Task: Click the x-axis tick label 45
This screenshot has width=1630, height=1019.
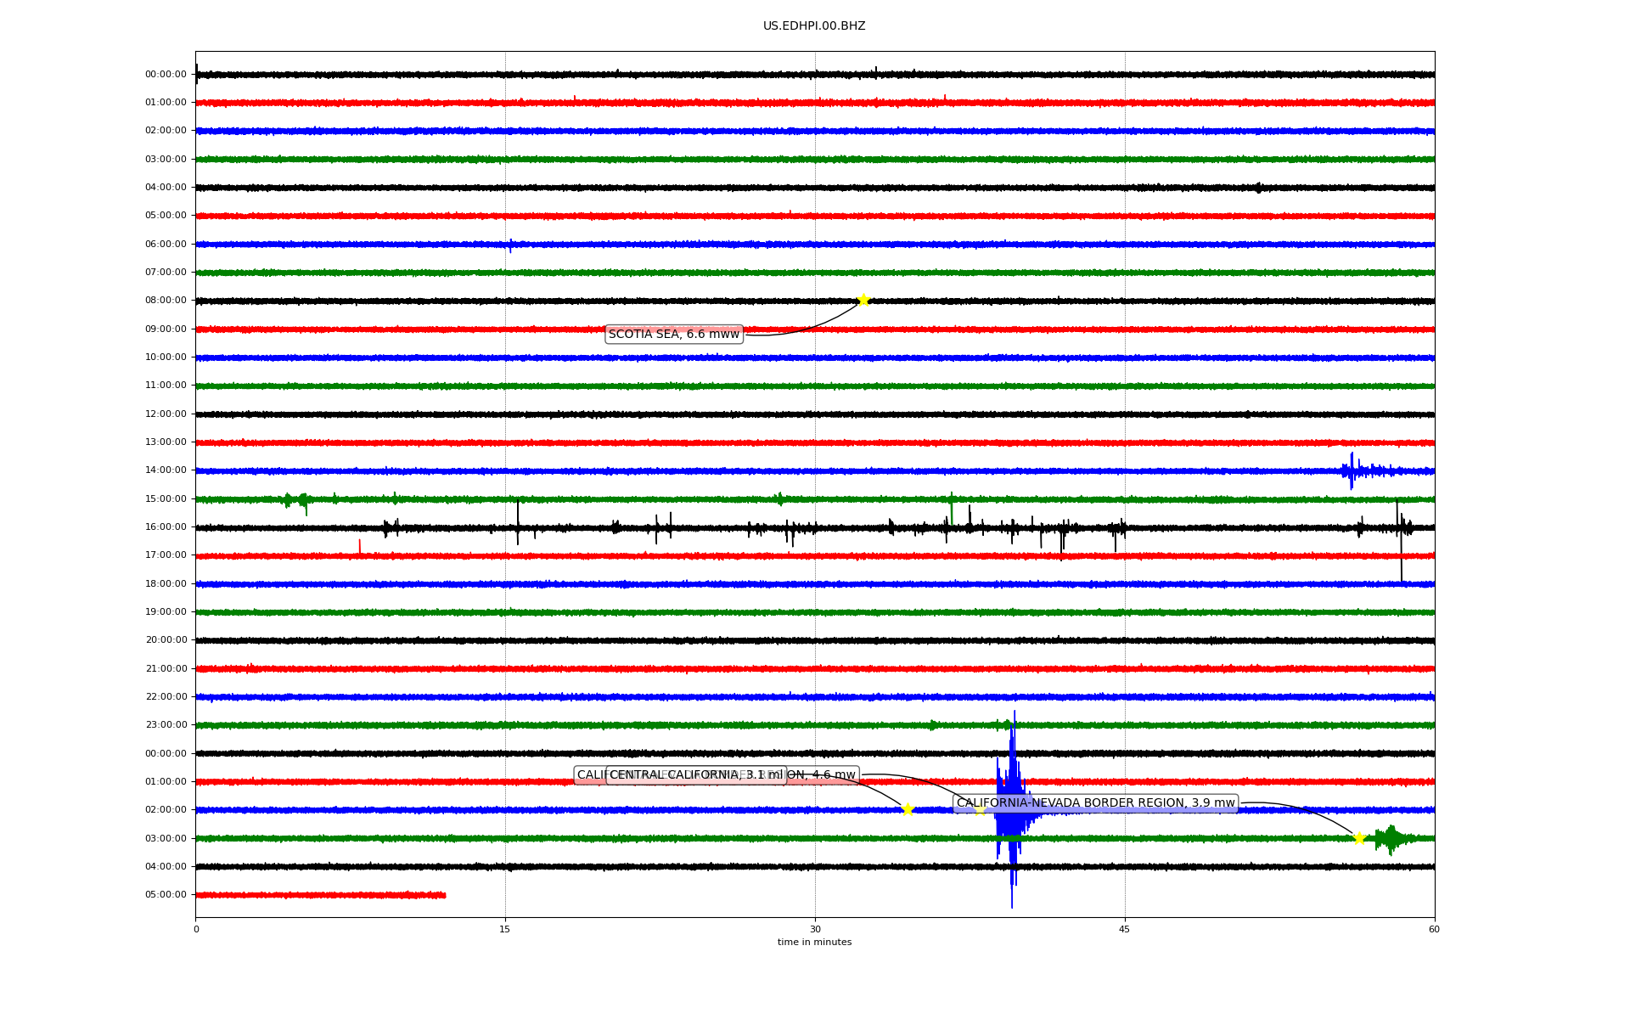Action: (x=1125, y=929)
